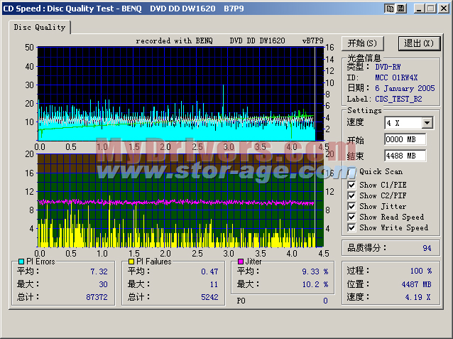Click the magenta Jitter legend square

240,262
